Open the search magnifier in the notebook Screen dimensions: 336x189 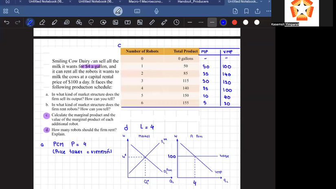pos(17,11)
